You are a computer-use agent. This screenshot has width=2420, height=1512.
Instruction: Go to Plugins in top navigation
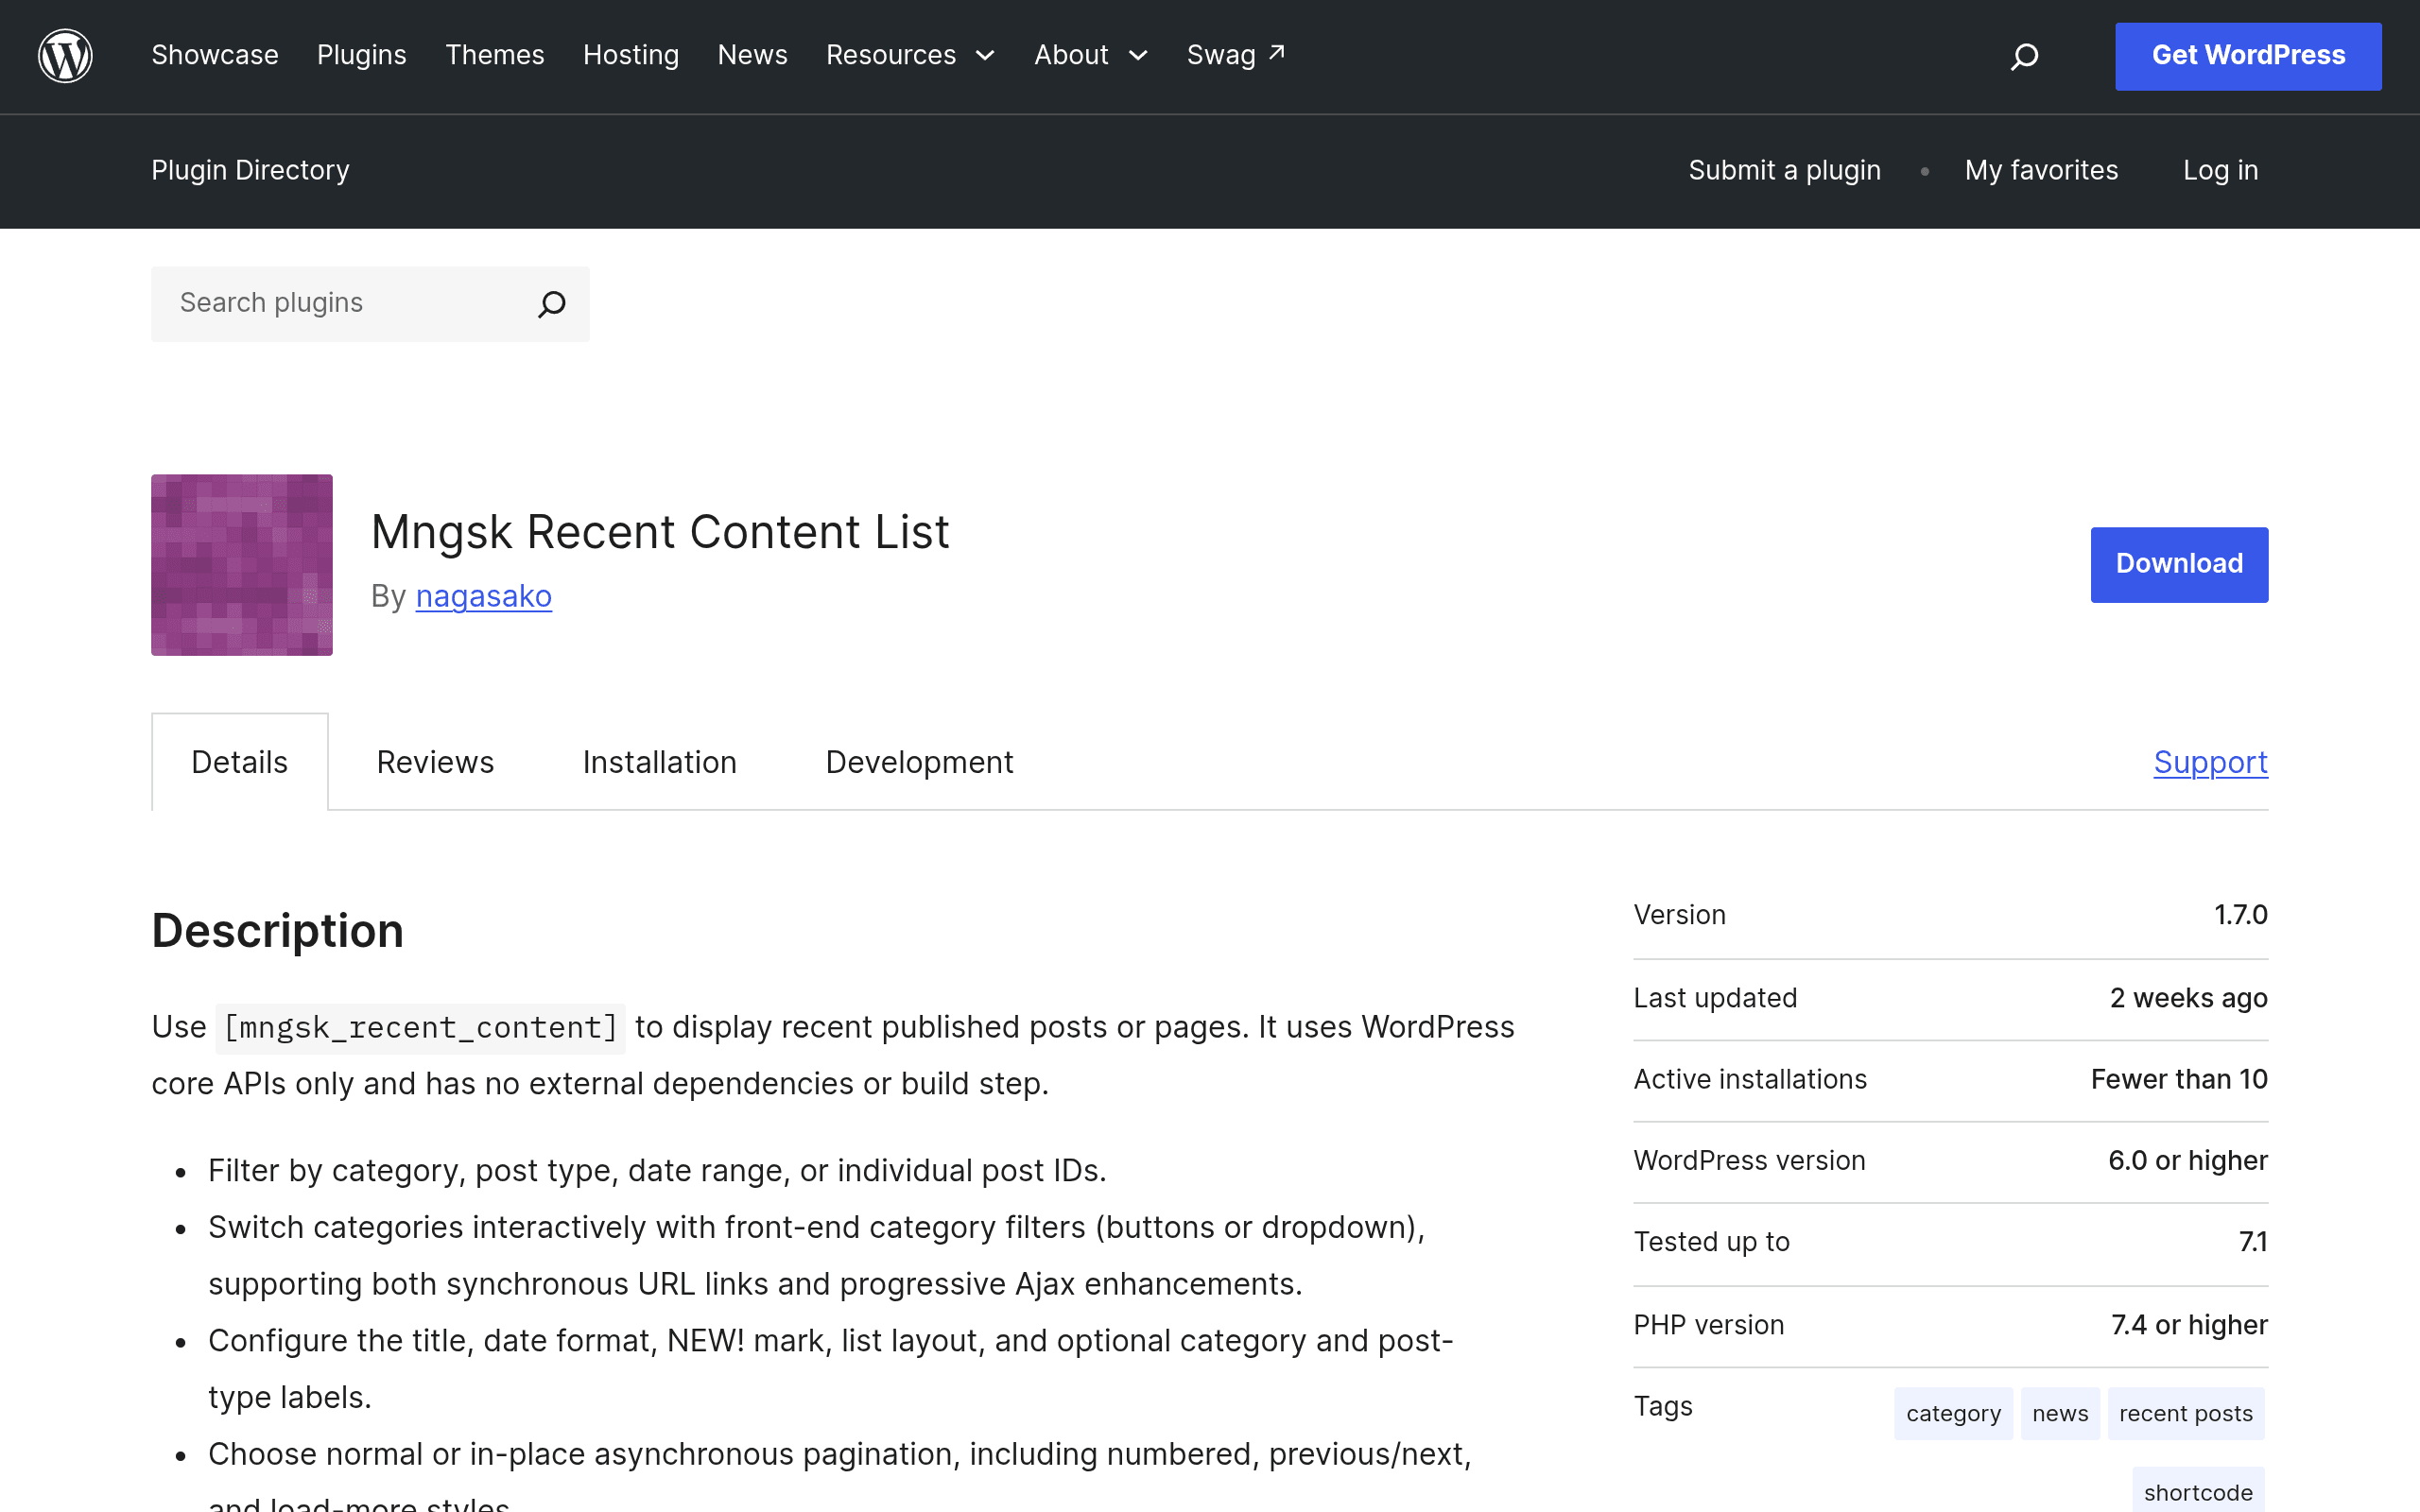[362, 55]
